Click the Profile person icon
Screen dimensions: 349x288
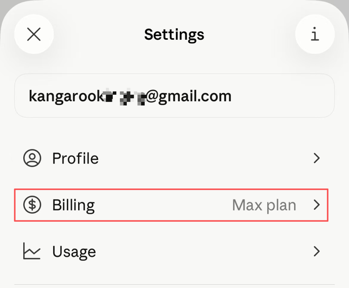(x=32, y=158)
